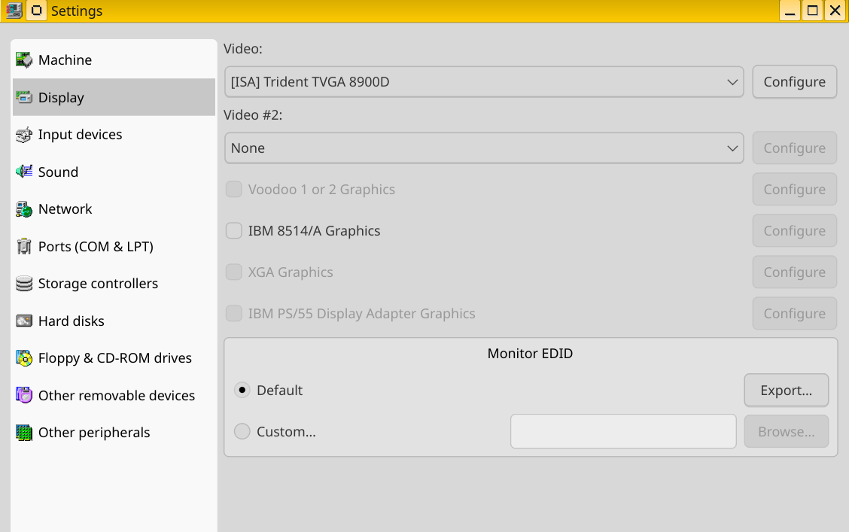The width and height of the screenshot is (849, 532).
Task: Click the Hard disks drive icon
Action: [24, 321]
